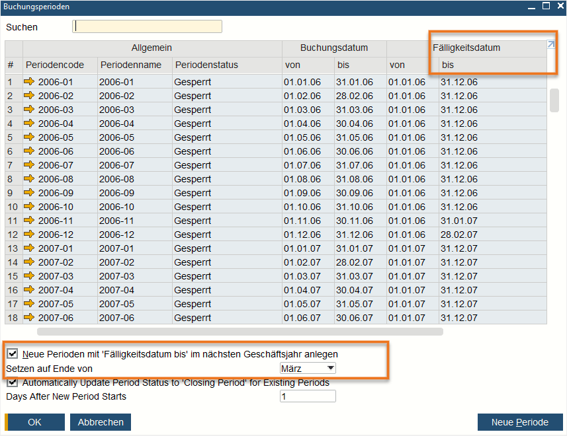Click the horizontal scrollbar below the table
Screen dimensions: 567x436
pos(240,332)
